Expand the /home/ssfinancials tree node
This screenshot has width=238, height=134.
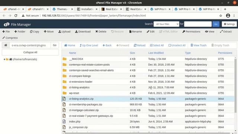tap(4, 59)
